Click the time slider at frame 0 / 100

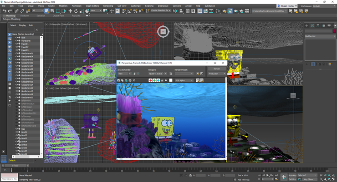tap(15, 166)
